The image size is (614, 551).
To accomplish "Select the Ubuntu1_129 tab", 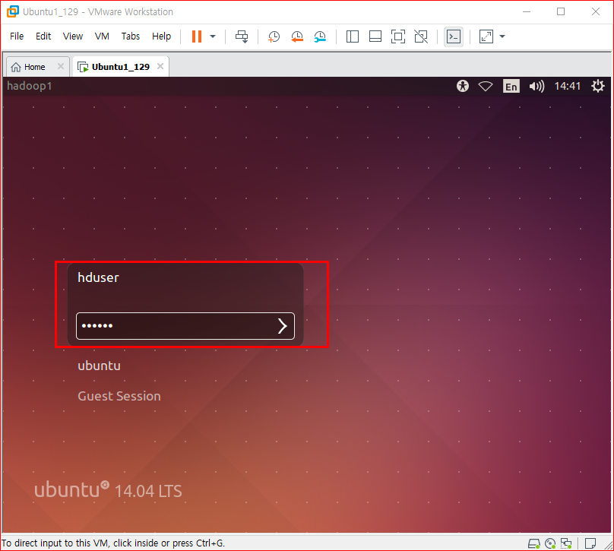I will [121, 67].
